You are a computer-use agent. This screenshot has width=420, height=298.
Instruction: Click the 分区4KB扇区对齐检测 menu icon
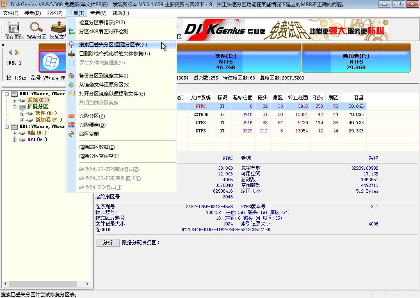click(72, 32)
